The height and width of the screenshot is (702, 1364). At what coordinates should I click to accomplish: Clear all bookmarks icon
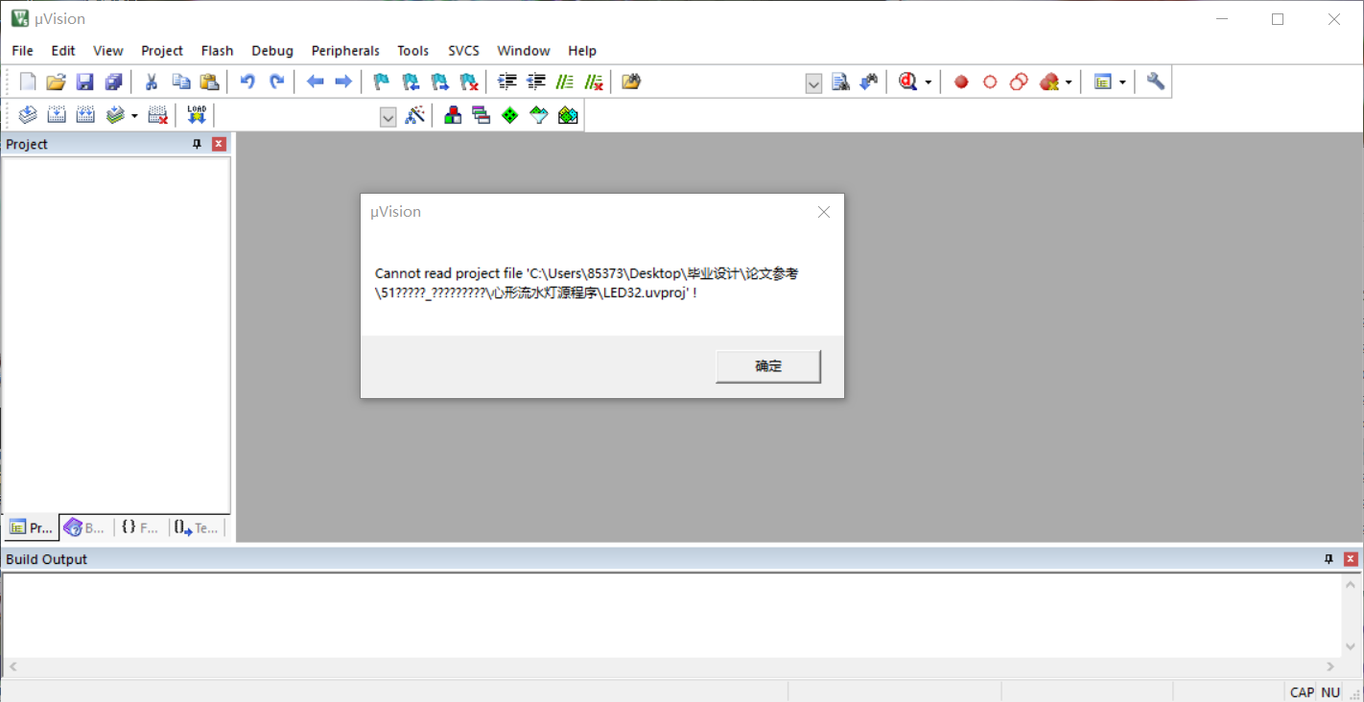(x=468, y=82)
